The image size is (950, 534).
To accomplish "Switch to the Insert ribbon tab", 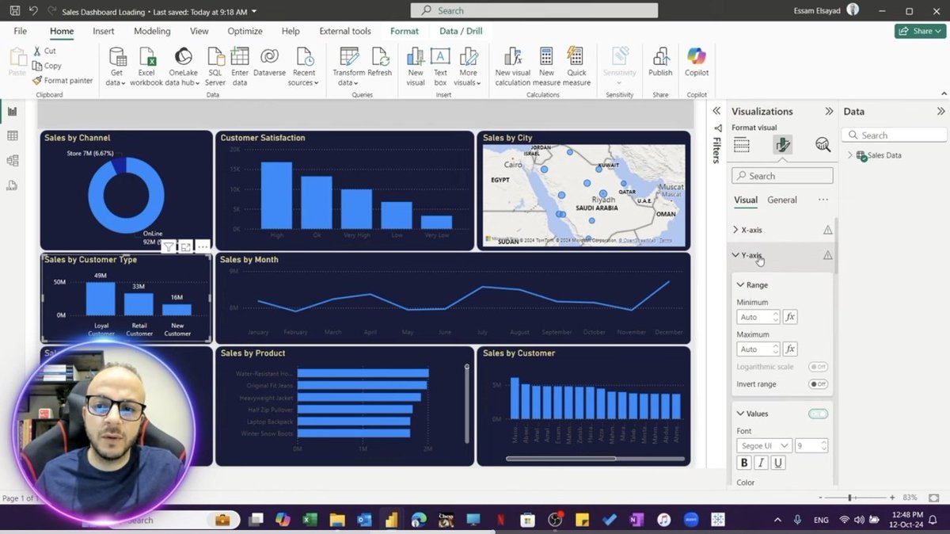I will tap(104, 31).
